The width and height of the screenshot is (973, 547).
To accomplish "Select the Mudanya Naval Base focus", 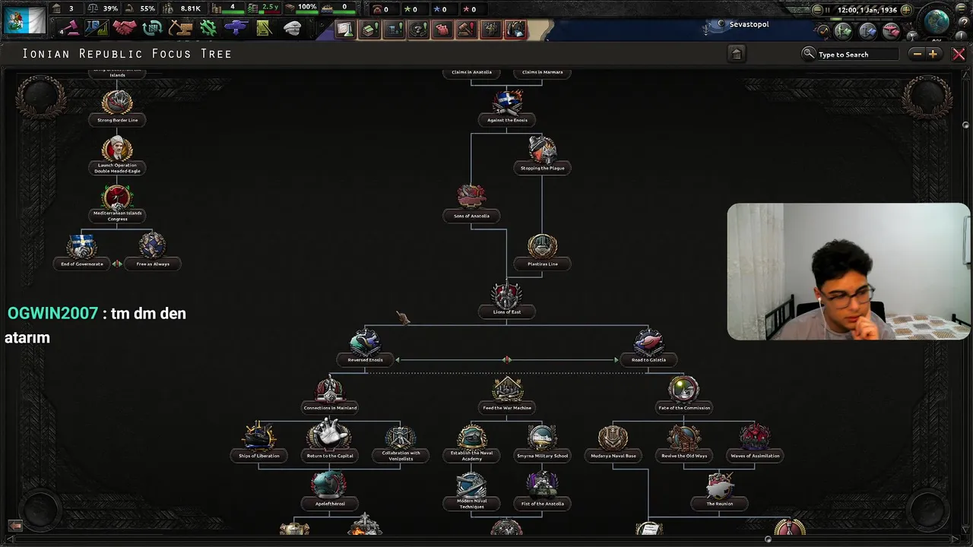I will pyautogui.click(x=613, y=444).
